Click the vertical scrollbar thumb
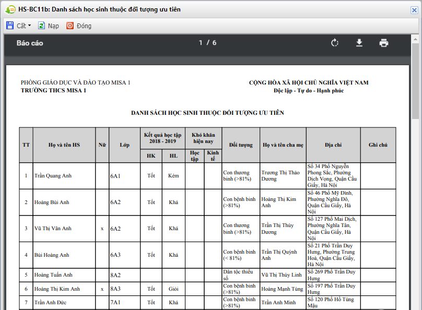 coord(415,81)
